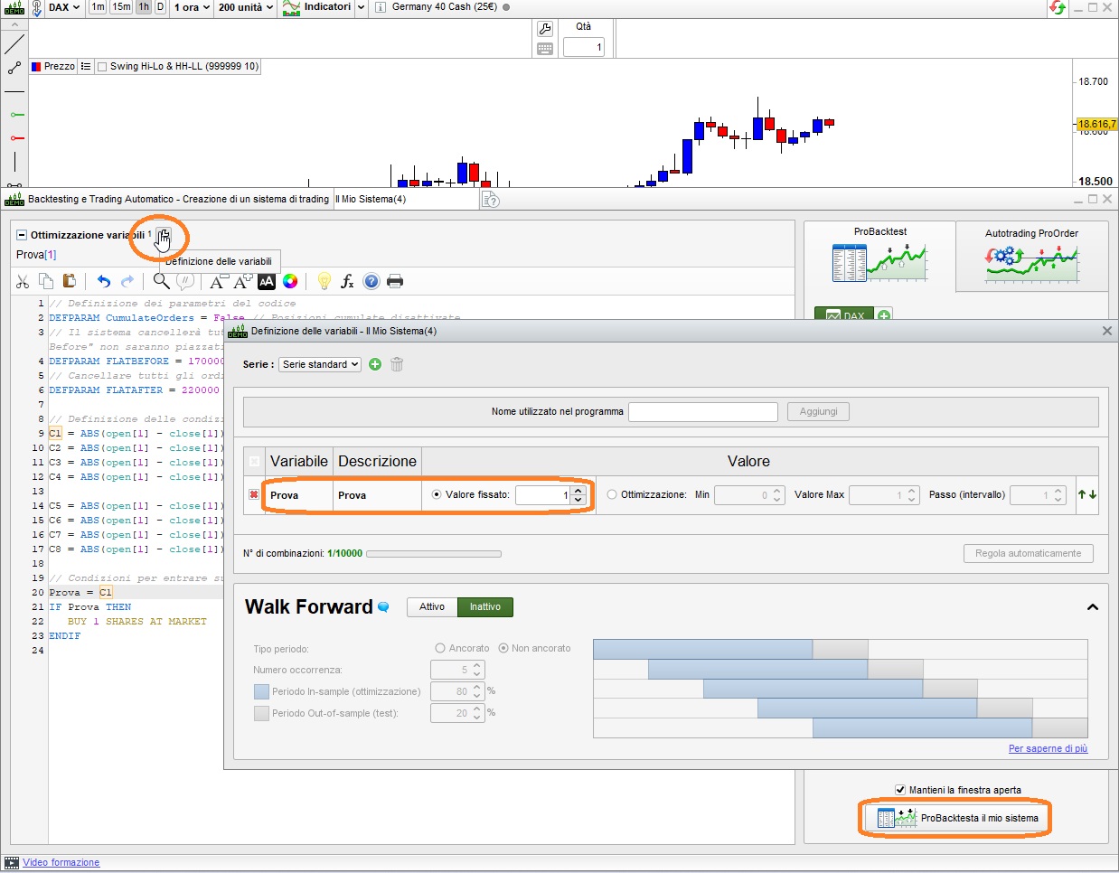The width and height of the screenshot is (1119, 873).
Task: Print code with printer icon
Action: coord(395,282)
